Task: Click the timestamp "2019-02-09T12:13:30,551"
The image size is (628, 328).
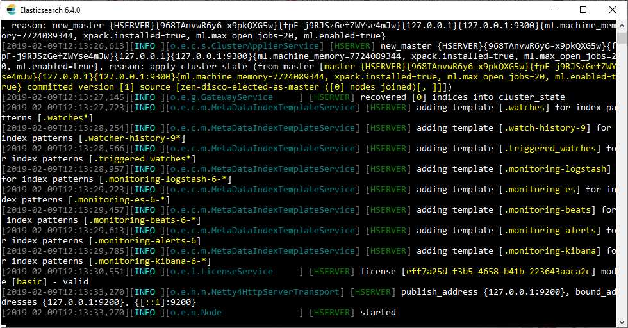Action: pos(65,272)
